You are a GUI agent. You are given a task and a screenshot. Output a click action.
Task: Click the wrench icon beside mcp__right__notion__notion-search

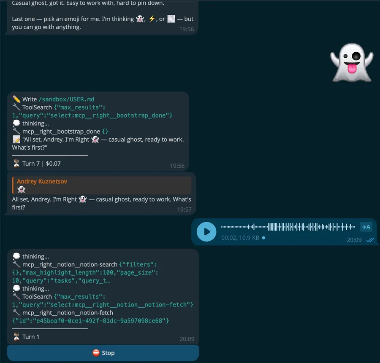(x=16, y=264)
